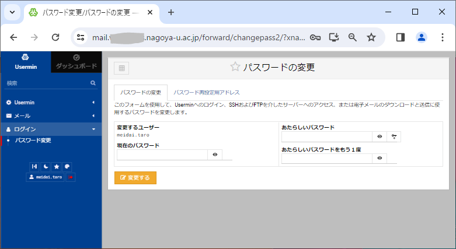
Task: Close the パスワード変更 browser tab
Action: pos(150,12)
